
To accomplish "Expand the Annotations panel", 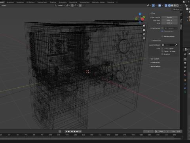I will click(x=155, y=66).
